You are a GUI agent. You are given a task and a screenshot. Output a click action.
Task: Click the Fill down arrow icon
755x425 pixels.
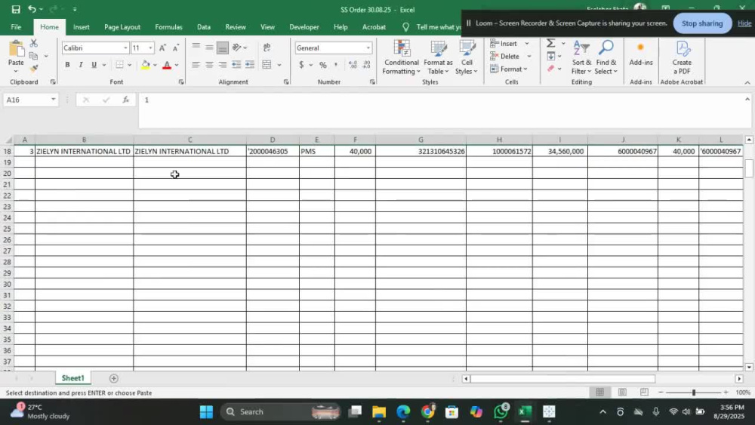tap(551, 57)
